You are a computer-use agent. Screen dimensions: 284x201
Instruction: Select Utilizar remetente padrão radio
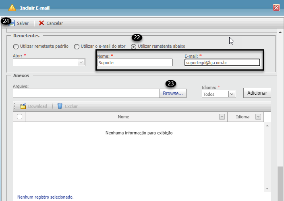[x=16, y=47]
